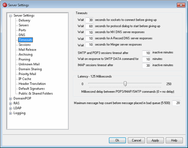The image size is (188, 148).
Task: Edit maximum message hop count field
Action: coord(176,103)
